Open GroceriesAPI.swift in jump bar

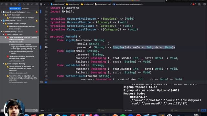[103, 4]
